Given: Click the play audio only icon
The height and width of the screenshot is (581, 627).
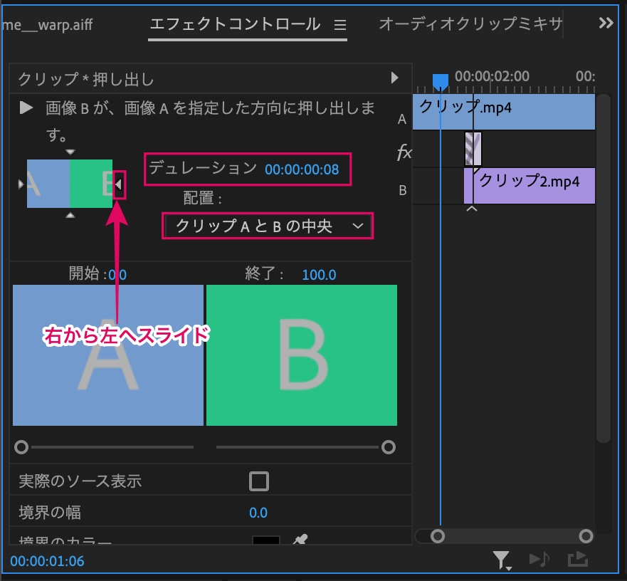Looking at the screenshot, I should (539, 559).
